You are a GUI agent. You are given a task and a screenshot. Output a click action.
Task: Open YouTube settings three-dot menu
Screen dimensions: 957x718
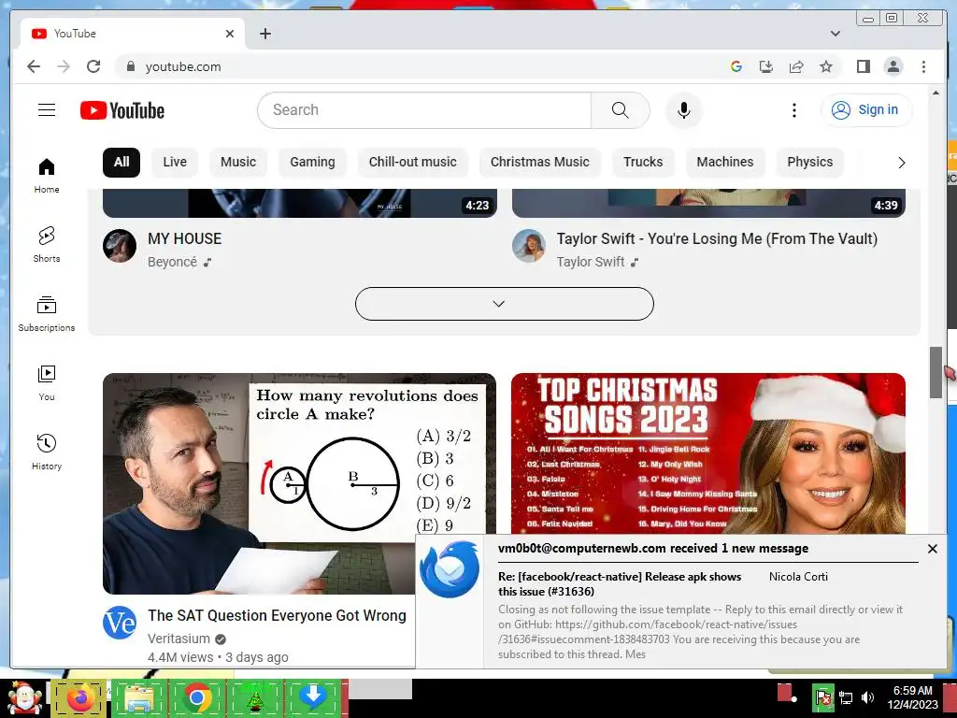pos(793,110)
